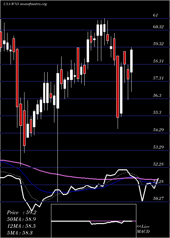Click the 55.3 price axis label

(x=157, y=112)
